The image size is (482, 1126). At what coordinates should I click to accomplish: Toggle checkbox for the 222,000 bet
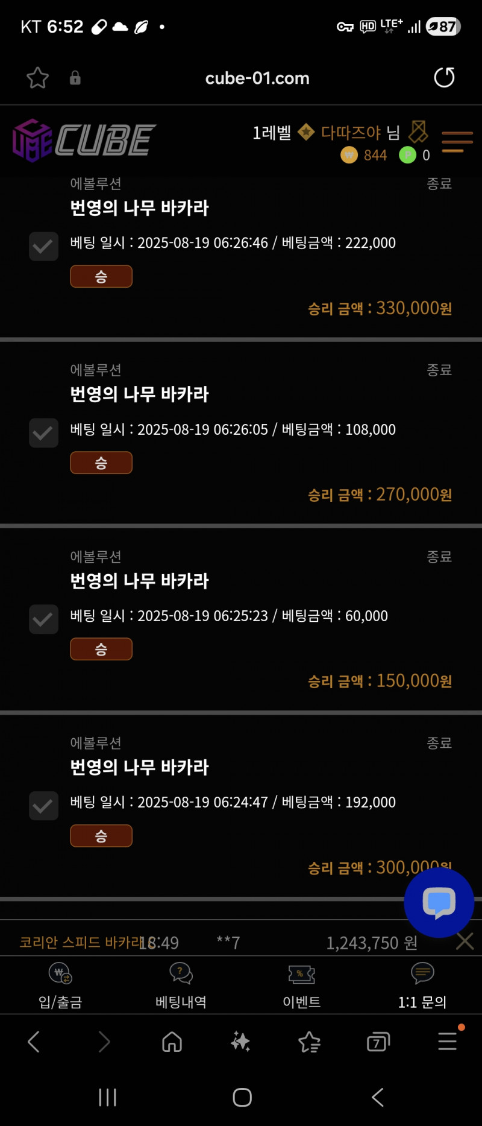pos(43,246)
